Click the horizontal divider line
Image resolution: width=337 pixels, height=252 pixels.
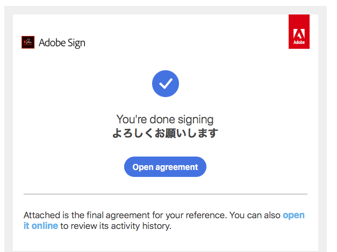[x=165, y=194]
